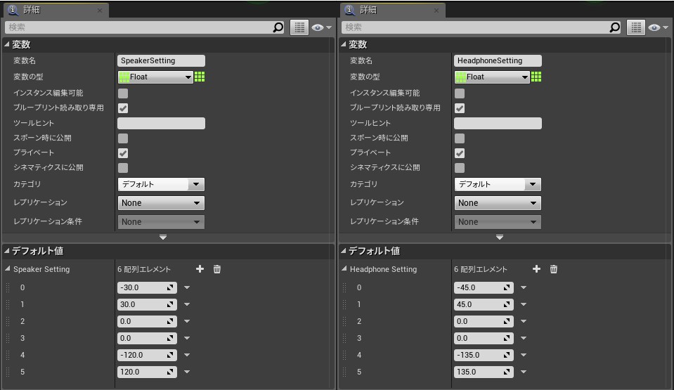Open カテゴリ デフォルト dropdown in SpeakerSetting panel
The image size is (674, 390).
161,184
